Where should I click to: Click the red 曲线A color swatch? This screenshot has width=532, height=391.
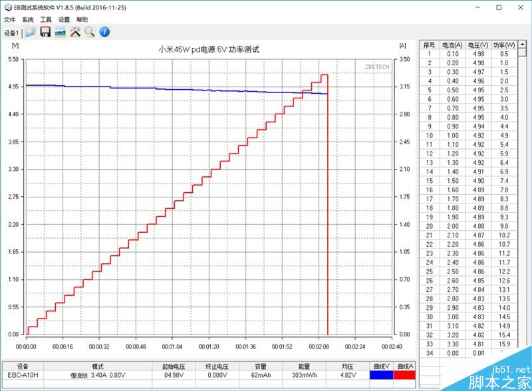coord(404,375)
